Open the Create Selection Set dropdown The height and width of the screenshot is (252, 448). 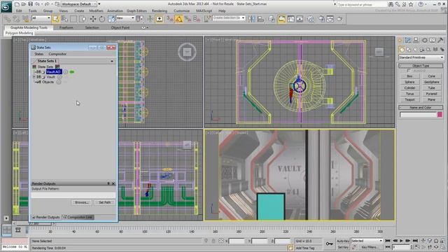229,17
